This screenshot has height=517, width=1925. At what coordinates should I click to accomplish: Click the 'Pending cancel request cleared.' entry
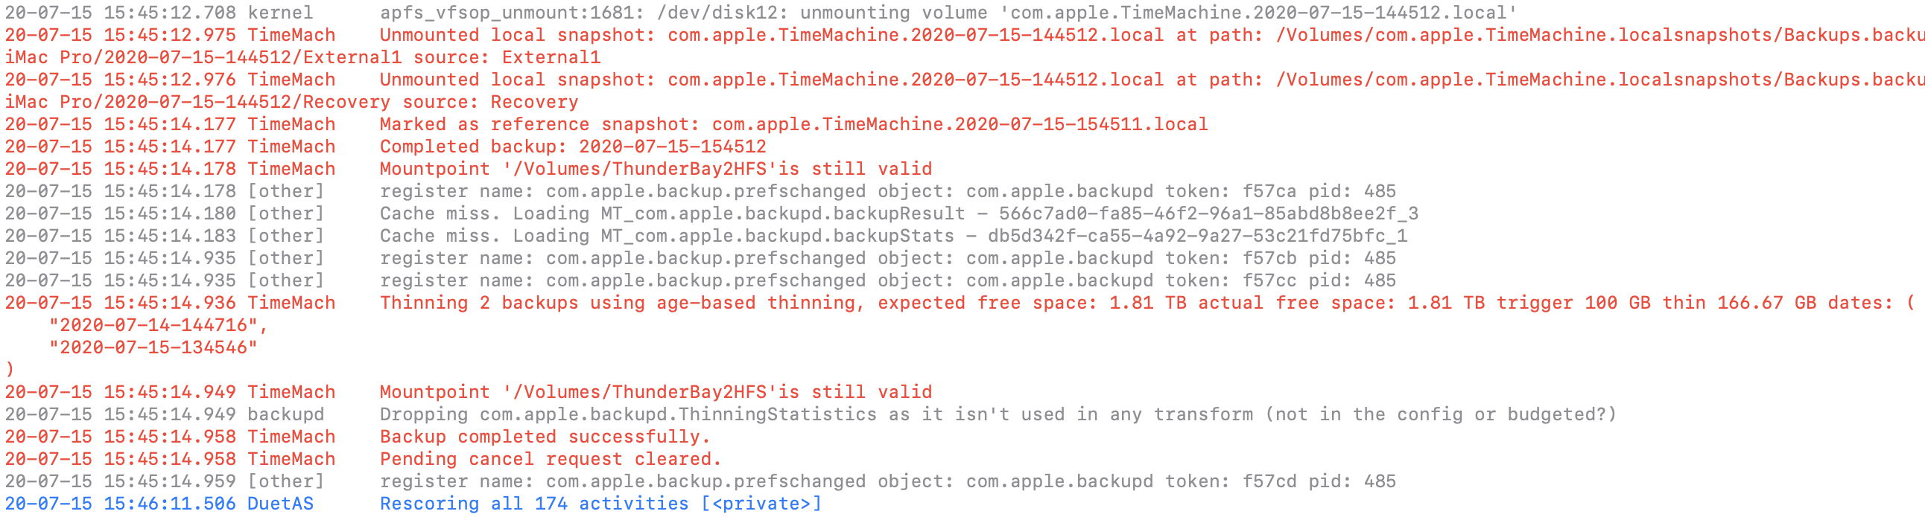(550, 460)
